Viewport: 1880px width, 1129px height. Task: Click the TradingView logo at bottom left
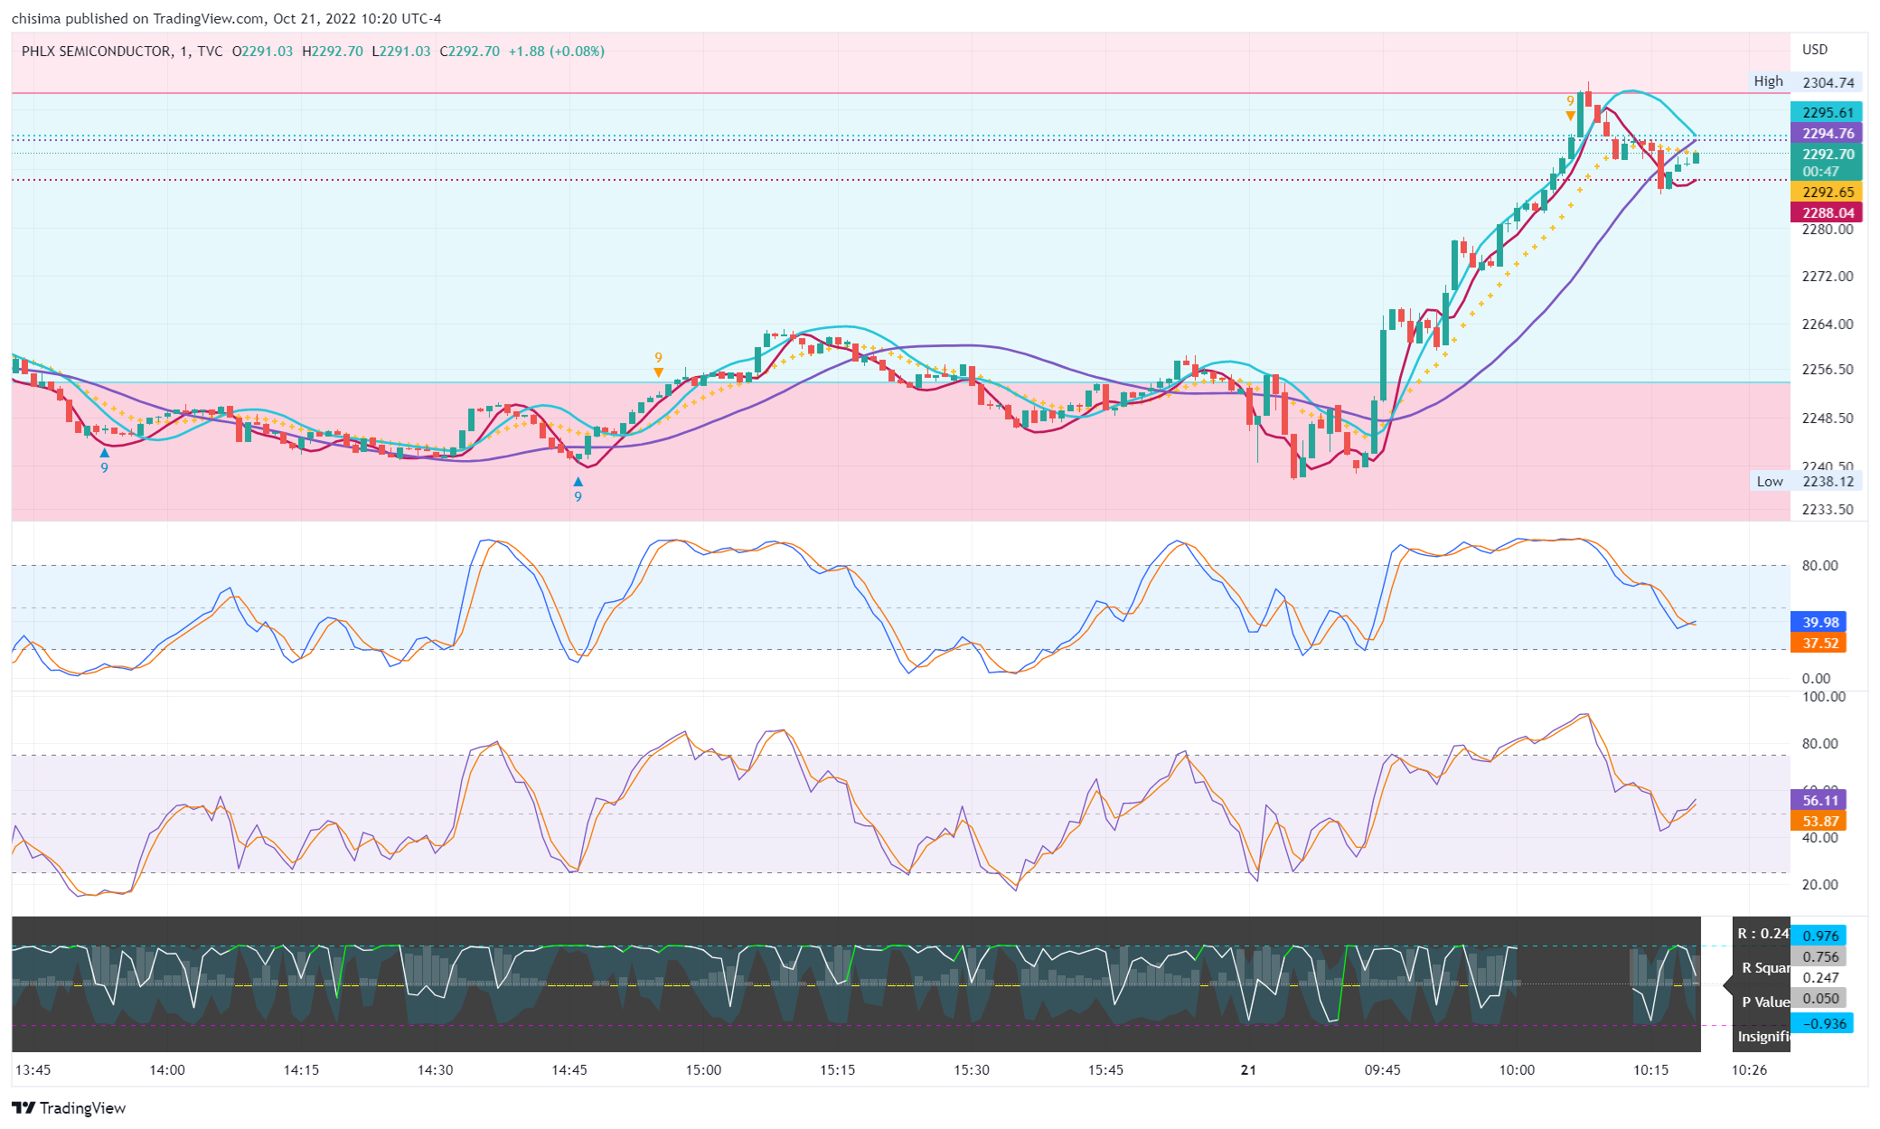(69, 1107)
